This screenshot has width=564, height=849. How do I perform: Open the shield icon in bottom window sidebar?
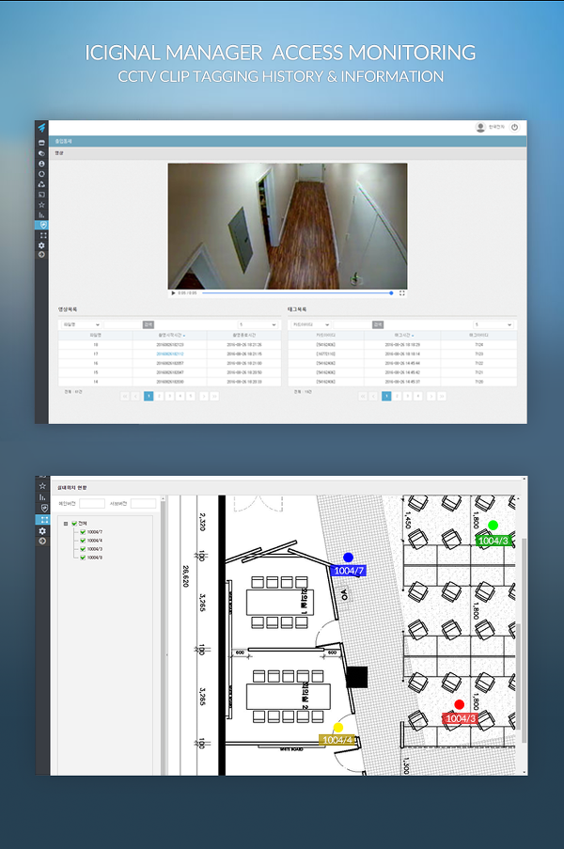(x=43, y=508)
